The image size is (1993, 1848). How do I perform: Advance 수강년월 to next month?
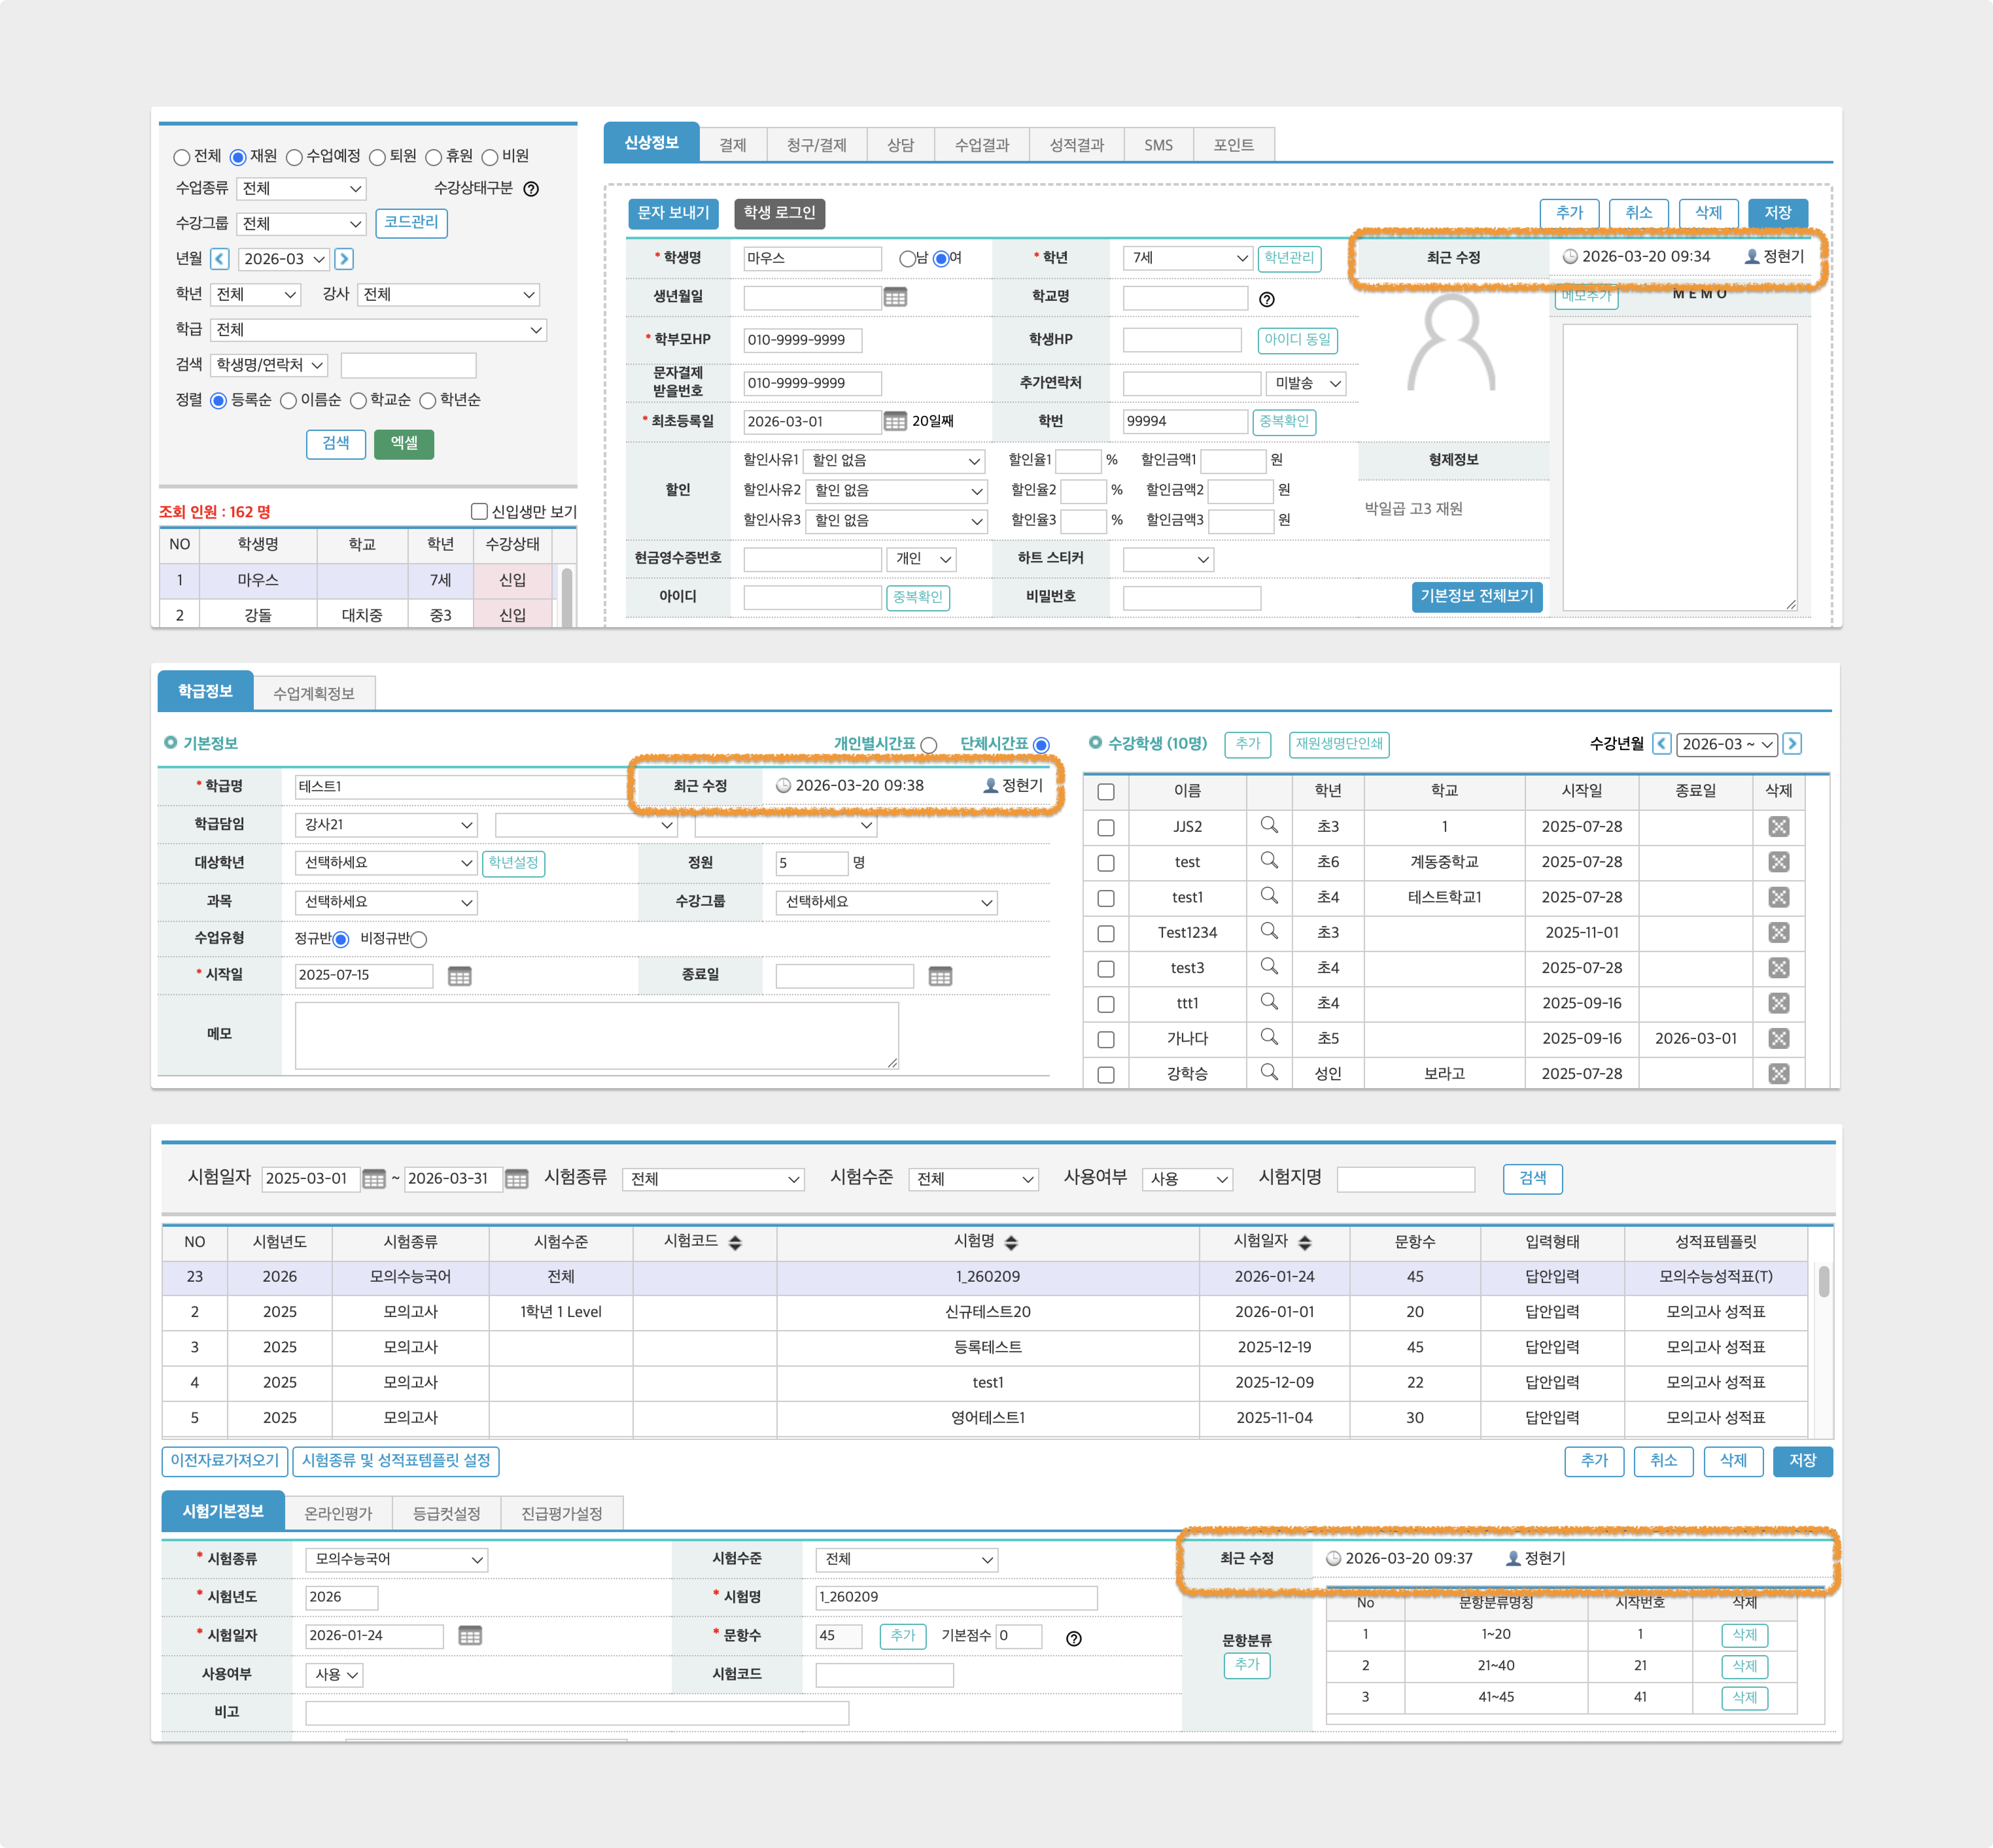[1792, 744]
